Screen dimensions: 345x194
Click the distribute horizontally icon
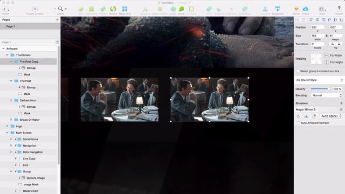pos(297,20)
